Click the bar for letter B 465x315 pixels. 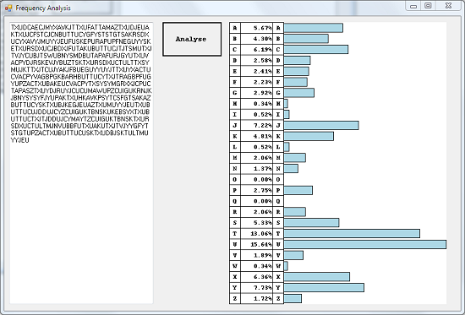point(306,39)
